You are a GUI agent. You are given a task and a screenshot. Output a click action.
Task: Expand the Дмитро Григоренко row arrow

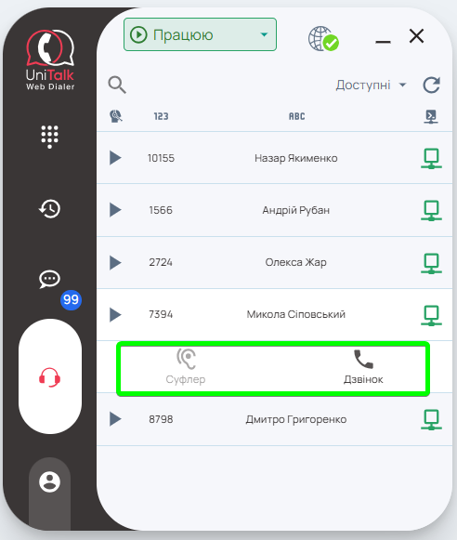(115, 419)
